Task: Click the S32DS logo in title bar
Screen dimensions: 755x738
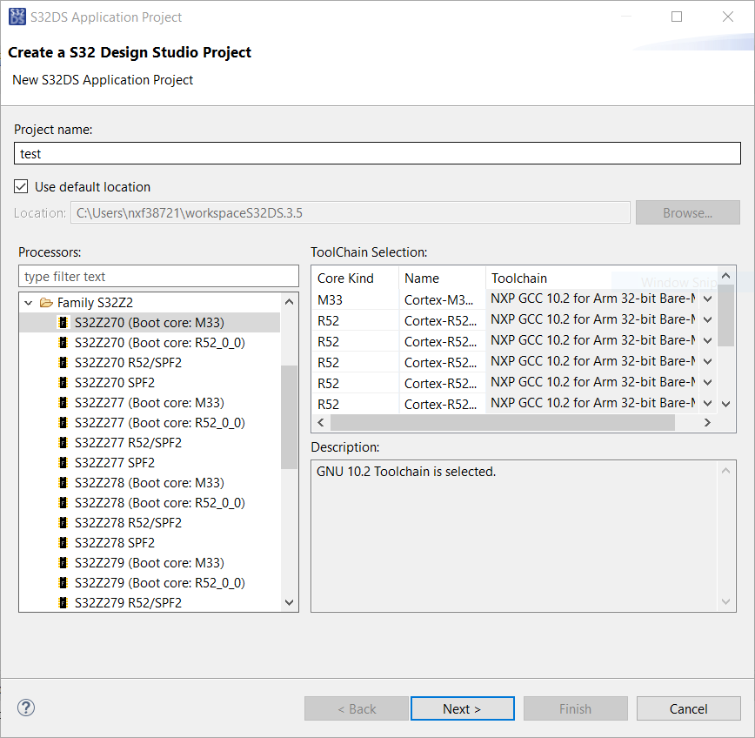Action: tap(17, 17)
